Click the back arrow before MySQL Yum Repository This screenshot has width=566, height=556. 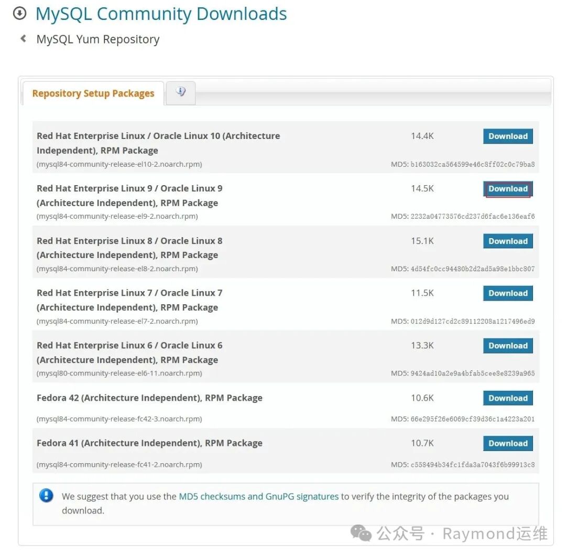(x=24, y=38)
